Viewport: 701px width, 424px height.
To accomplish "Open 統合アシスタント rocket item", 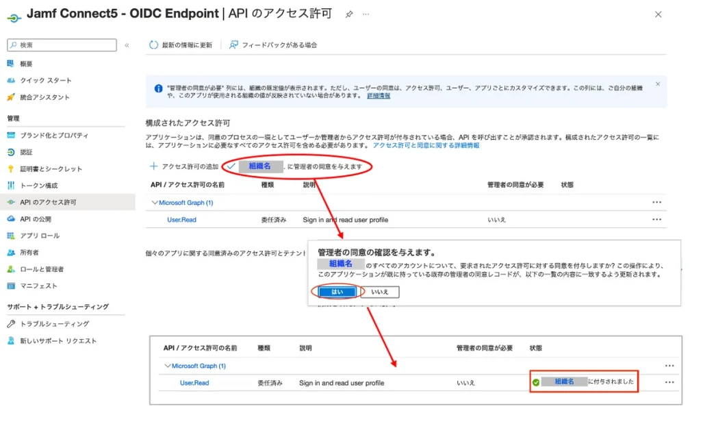I will coord(44,97).
